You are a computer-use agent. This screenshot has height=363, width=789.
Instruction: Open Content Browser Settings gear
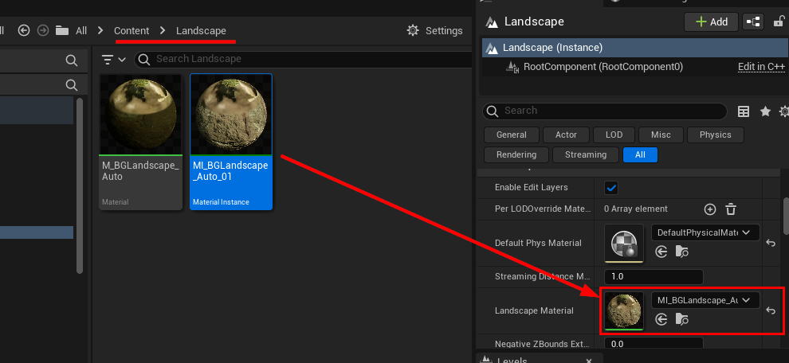413,31
